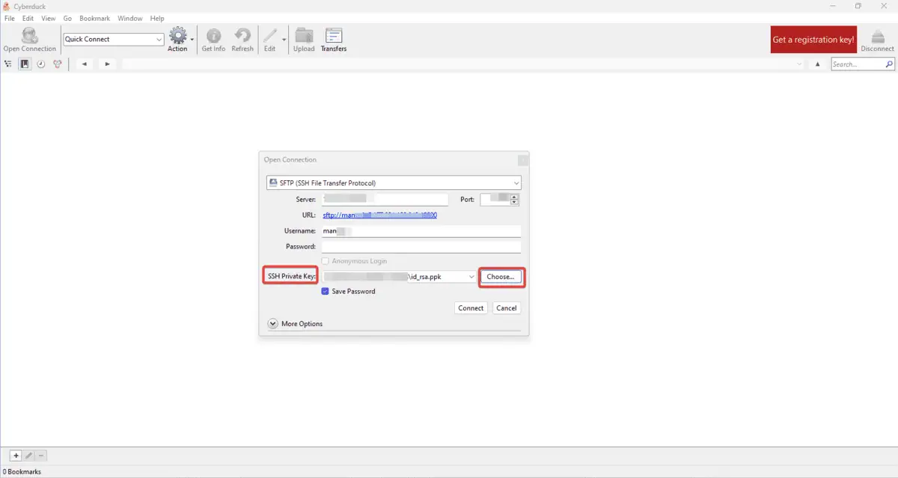Open the Bookmark menu

(x=94, y=18)
